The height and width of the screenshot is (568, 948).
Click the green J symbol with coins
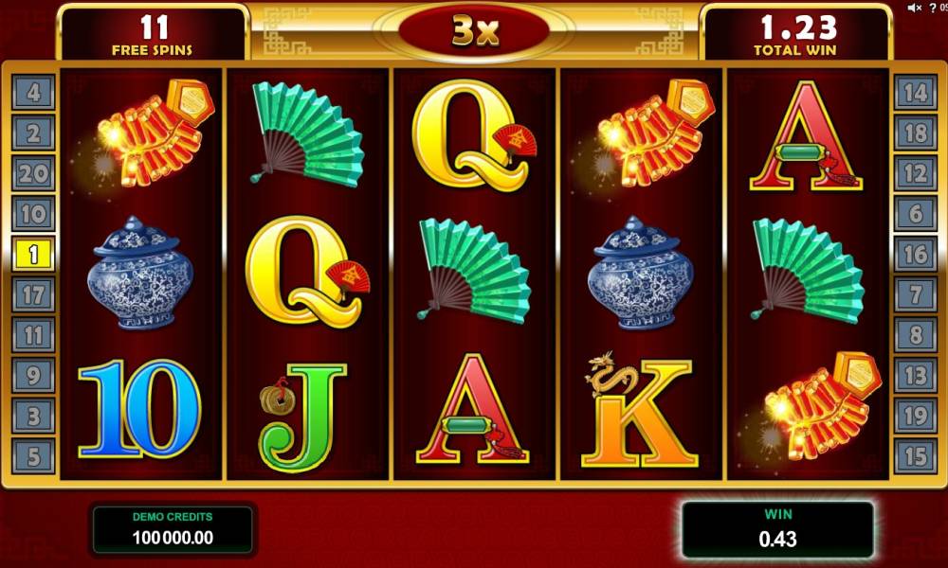click(302, 417)
